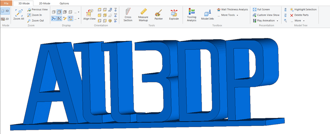Toggle the markup notes display icon
Viewport: 330px width, 134px height.
(71, 18)
